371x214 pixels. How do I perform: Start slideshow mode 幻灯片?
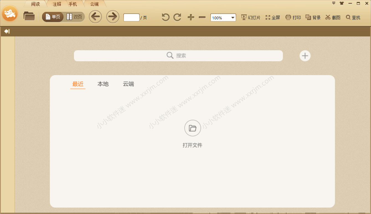click(x=251, y=17)
